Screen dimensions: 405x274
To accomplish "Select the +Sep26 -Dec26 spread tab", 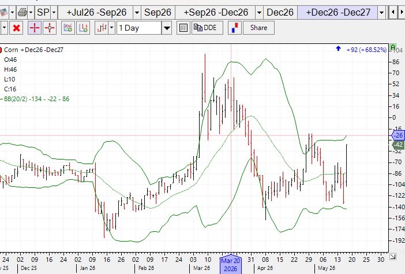I will pos(216,12).
